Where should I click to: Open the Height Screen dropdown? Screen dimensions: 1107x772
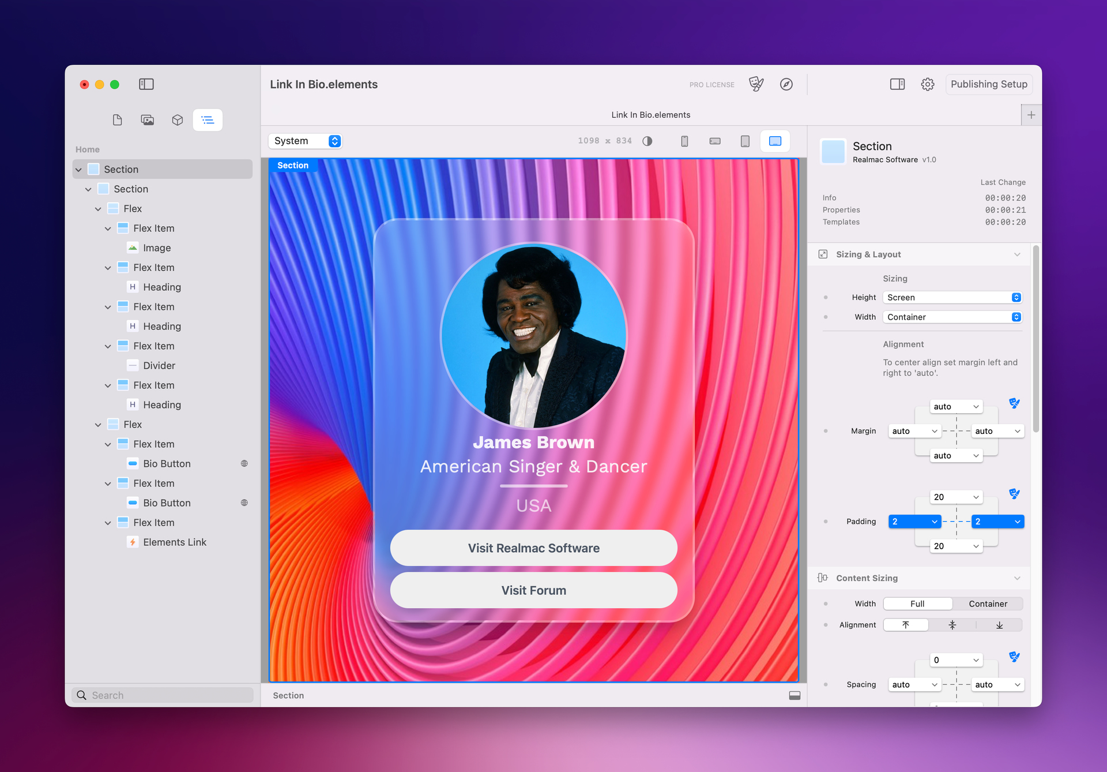point(952,297)
